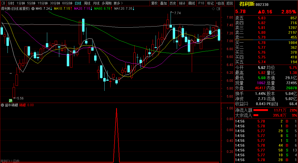Click the diamond icon above the chart
Screen dimensions: 298x163
point(213,9)
